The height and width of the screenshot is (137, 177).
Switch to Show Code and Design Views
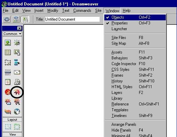(x=16, y=19)
